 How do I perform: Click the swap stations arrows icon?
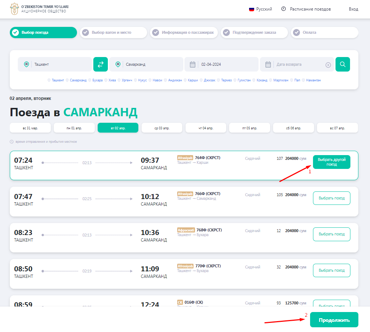point(101,64)
